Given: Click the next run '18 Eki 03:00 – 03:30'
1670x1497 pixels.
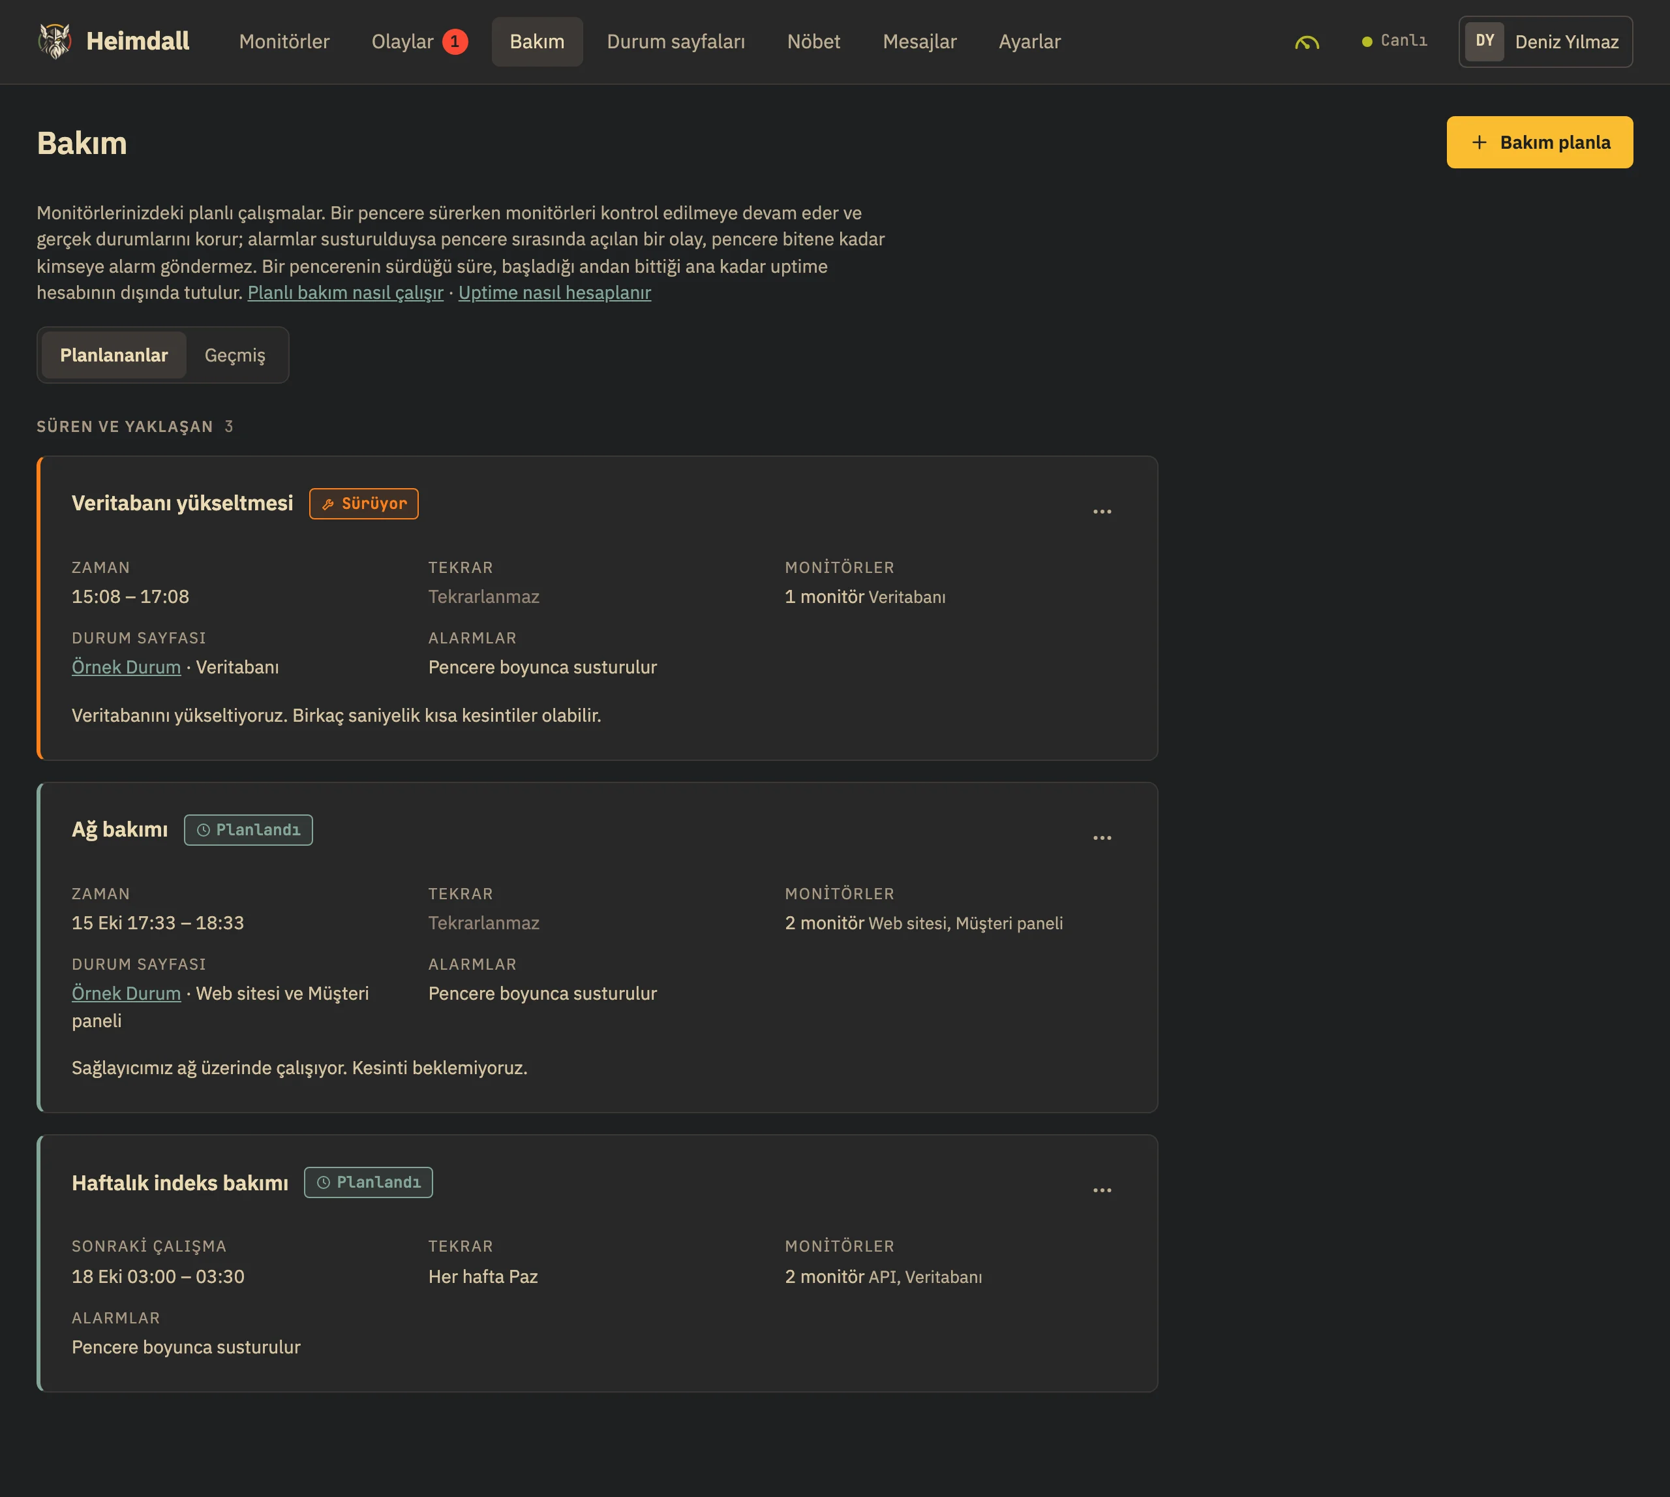Looking at the screenshot, I should tap(158, 1276).
